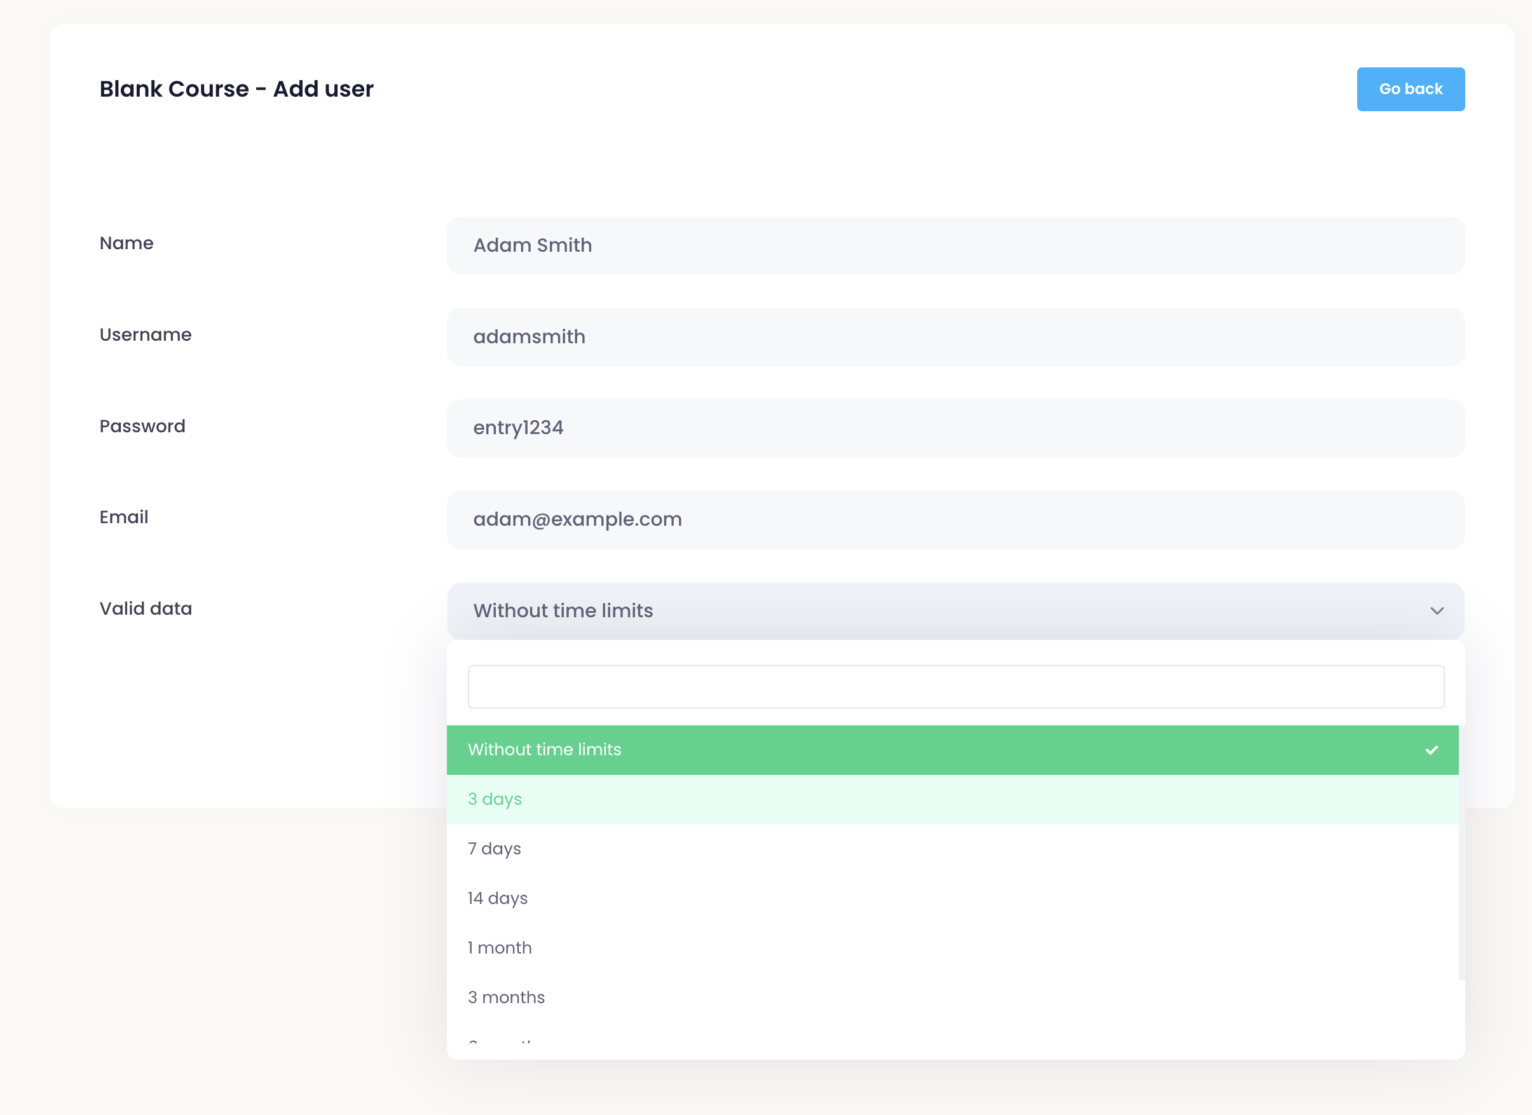Click the Email label text
This screenshot has height=1115, width=1532.
pos(123,517)
